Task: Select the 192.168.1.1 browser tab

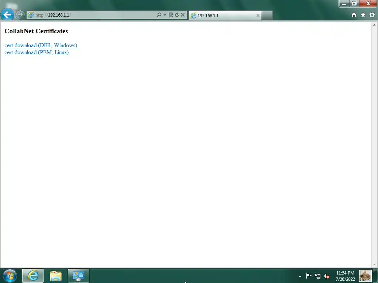Action: (x=225, y=15)
